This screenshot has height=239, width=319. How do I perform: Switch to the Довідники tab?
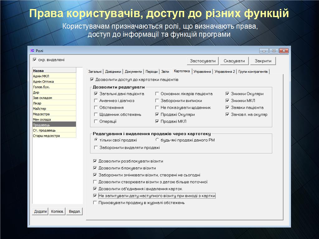[113, 72]
